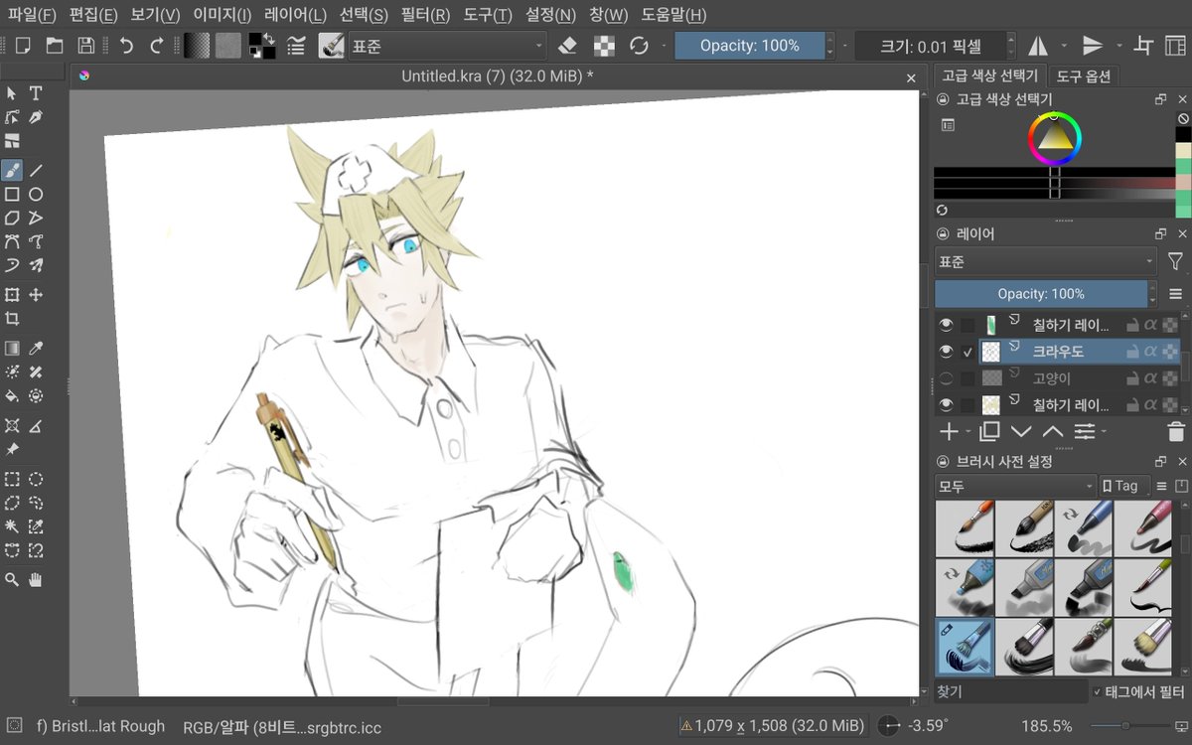
Task: Select the Move tool
Action: click(x=36, y=295)
